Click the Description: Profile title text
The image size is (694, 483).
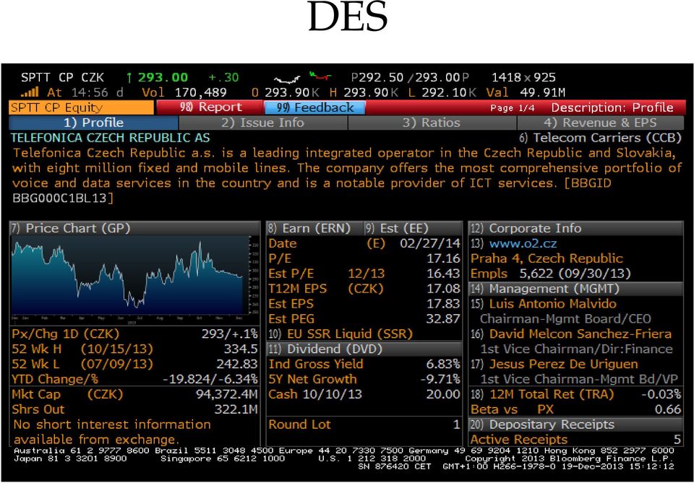612,108
